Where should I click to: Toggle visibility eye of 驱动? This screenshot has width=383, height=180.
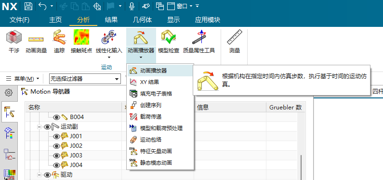pyautogui.click(x=48, y=175)
